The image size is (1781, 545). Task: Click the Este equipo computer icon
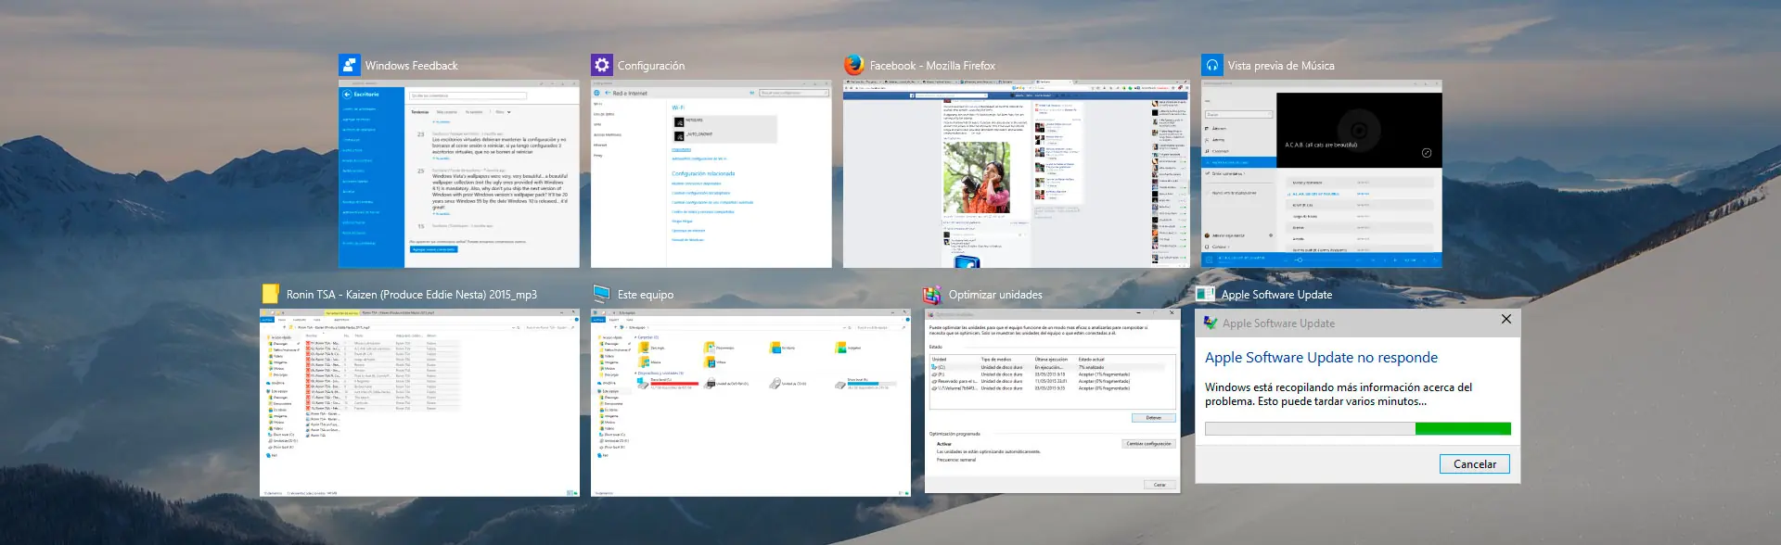[602, 294]
